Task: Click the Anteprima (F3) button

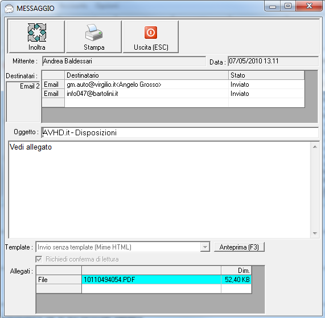Action: pyautogui.click(x=239, y=247)
